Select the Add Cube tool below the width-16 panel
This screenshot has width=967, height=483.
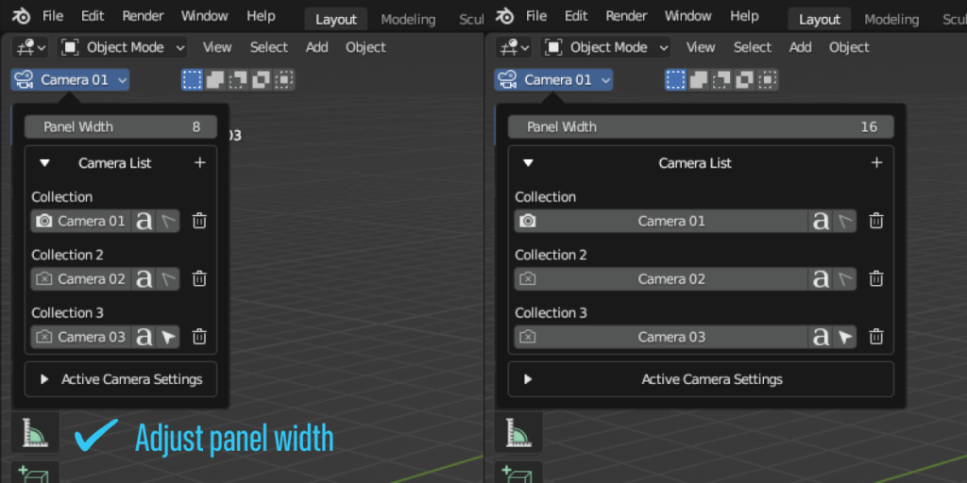(x=518, y=473)
